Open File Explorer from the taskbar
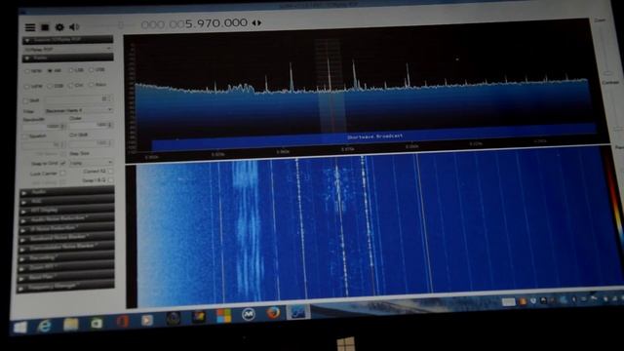This screenshot has height=351, width=624. pos(71,325)
